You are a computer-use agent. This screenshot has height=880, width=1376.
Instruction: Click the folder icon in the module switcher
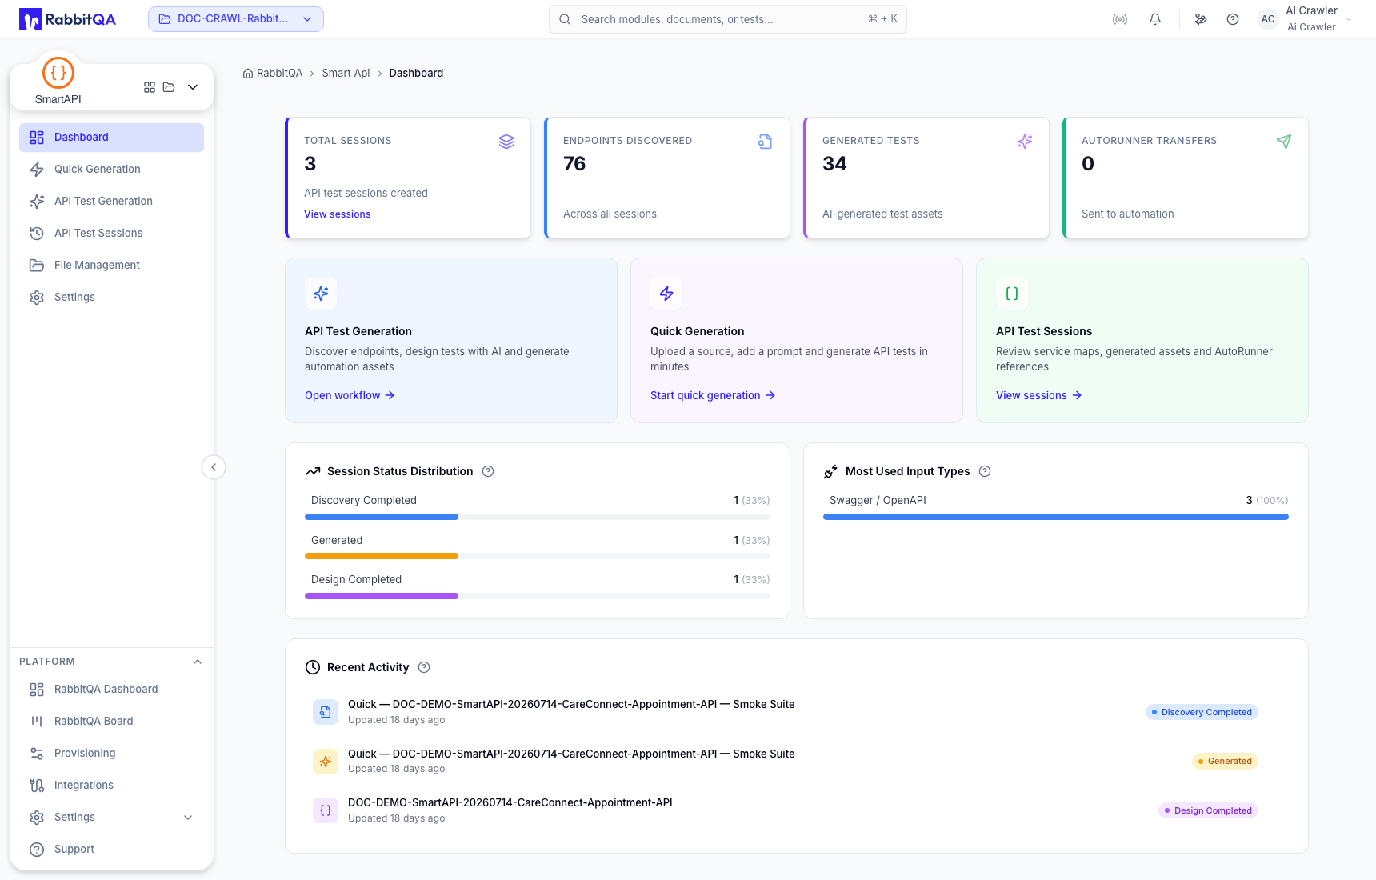(x=169, y=87)
